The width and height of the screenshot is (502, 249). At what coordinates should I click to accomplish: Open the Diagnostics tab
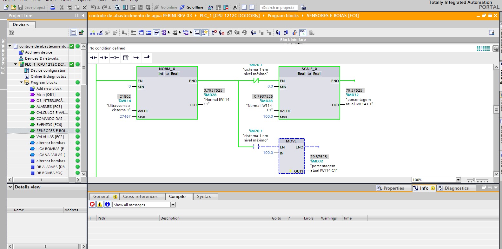coord(456,188)
